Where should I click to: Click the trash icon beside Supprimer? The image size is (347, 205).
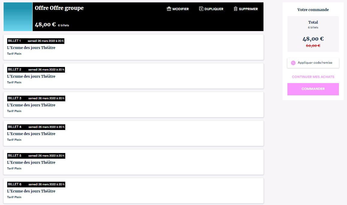236,9
